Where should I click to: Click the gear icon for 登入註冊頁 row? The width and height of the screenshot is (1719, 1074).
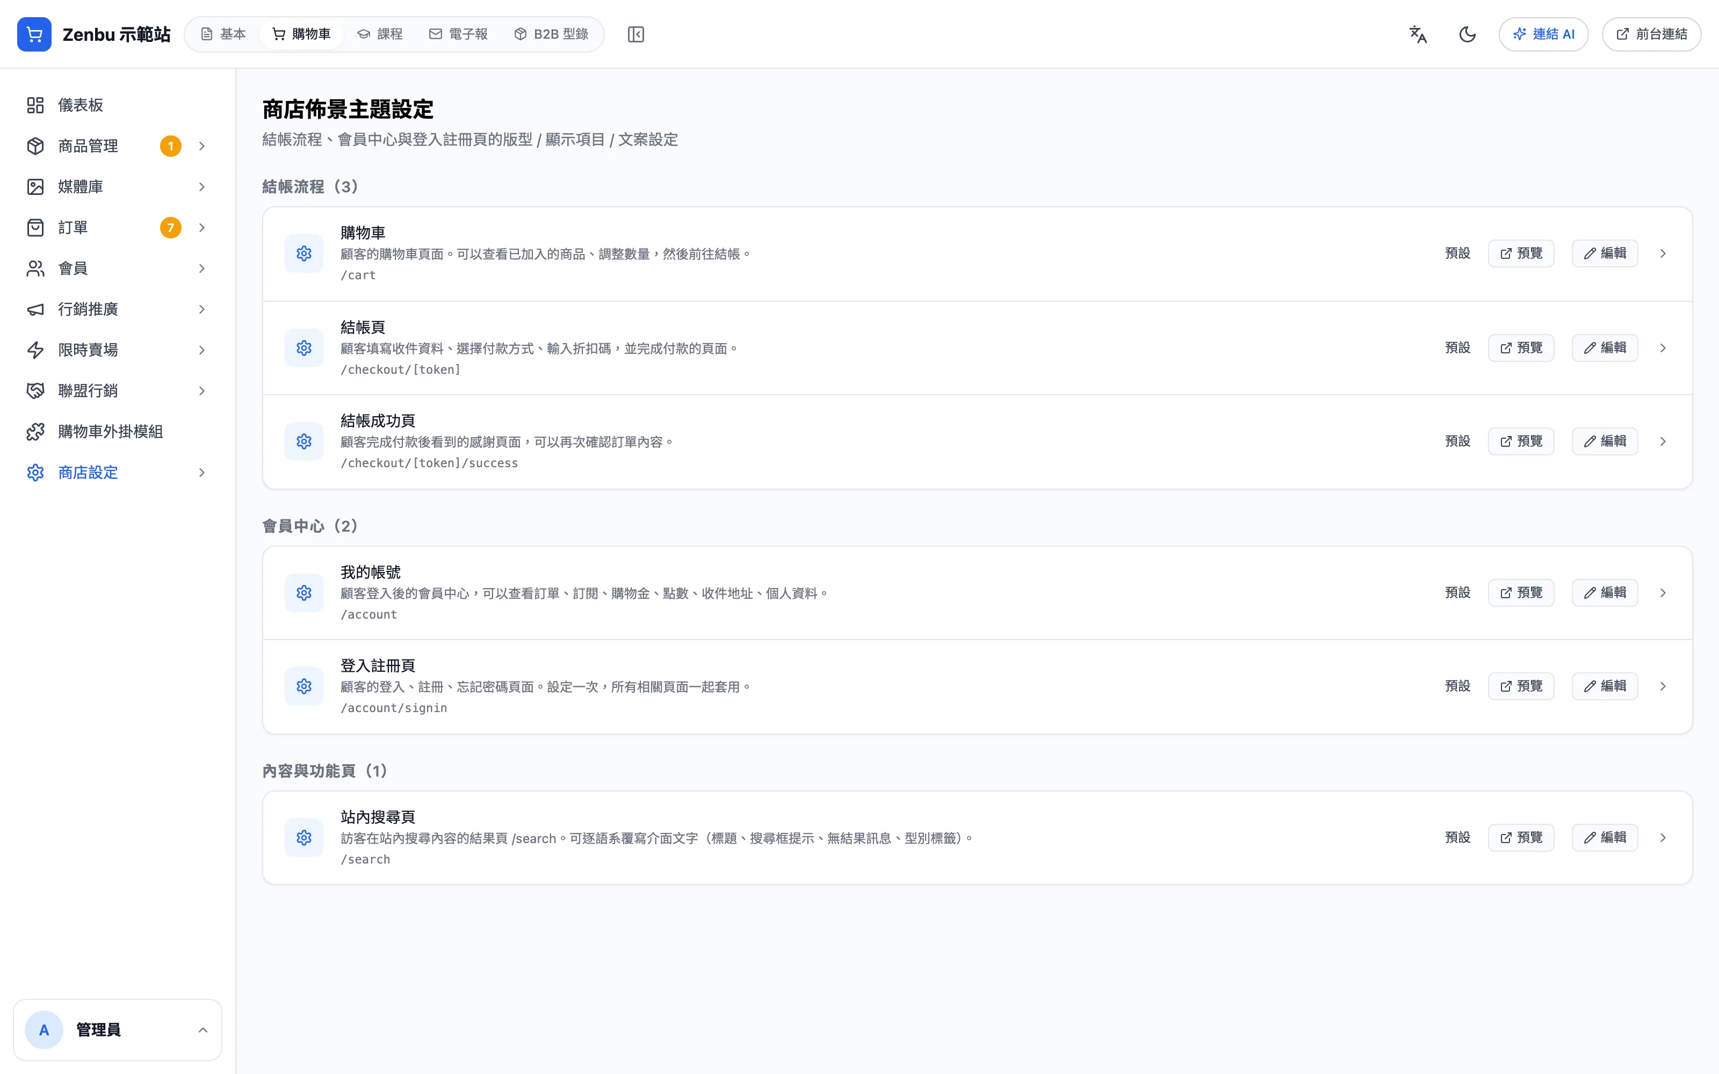click(x=304, y=686)
